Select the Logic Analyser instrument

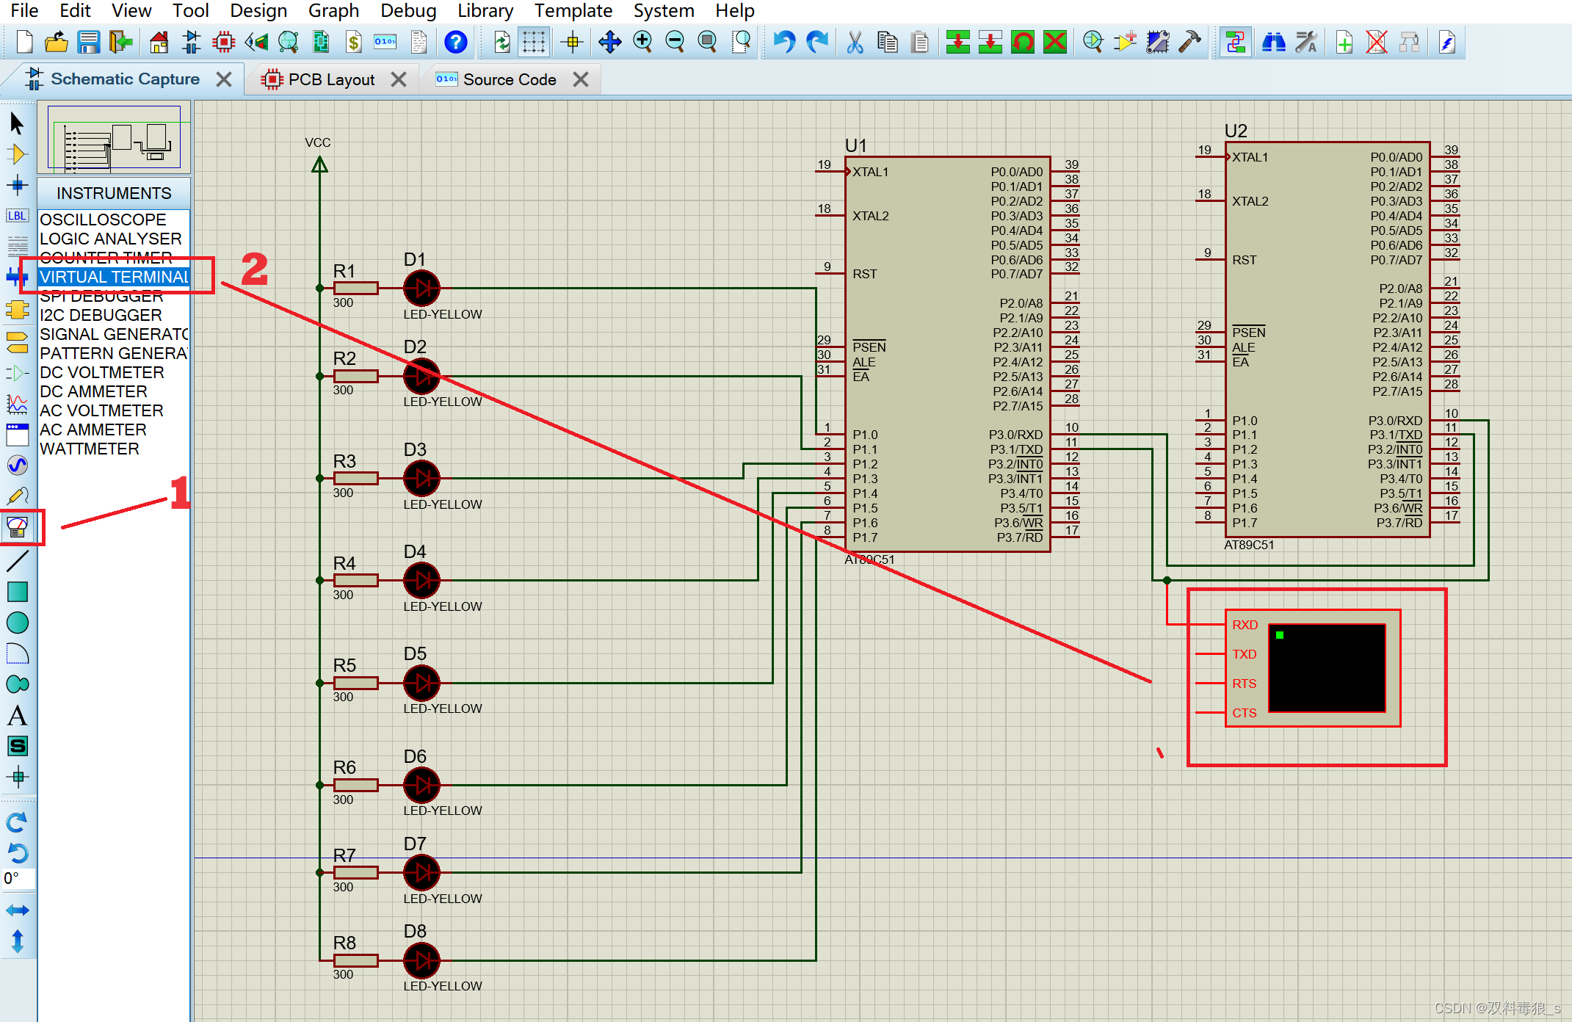click(x=111, y=239)
